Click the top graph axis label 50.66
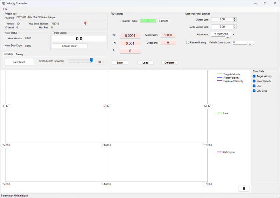 coord(107,106)
